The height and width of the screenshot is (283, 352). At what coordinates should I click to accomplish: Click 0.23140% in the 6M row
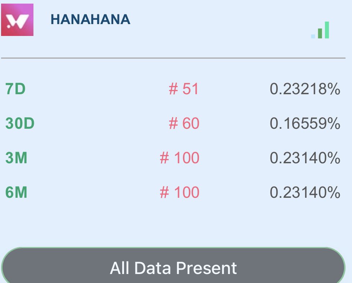pos(305,192)
